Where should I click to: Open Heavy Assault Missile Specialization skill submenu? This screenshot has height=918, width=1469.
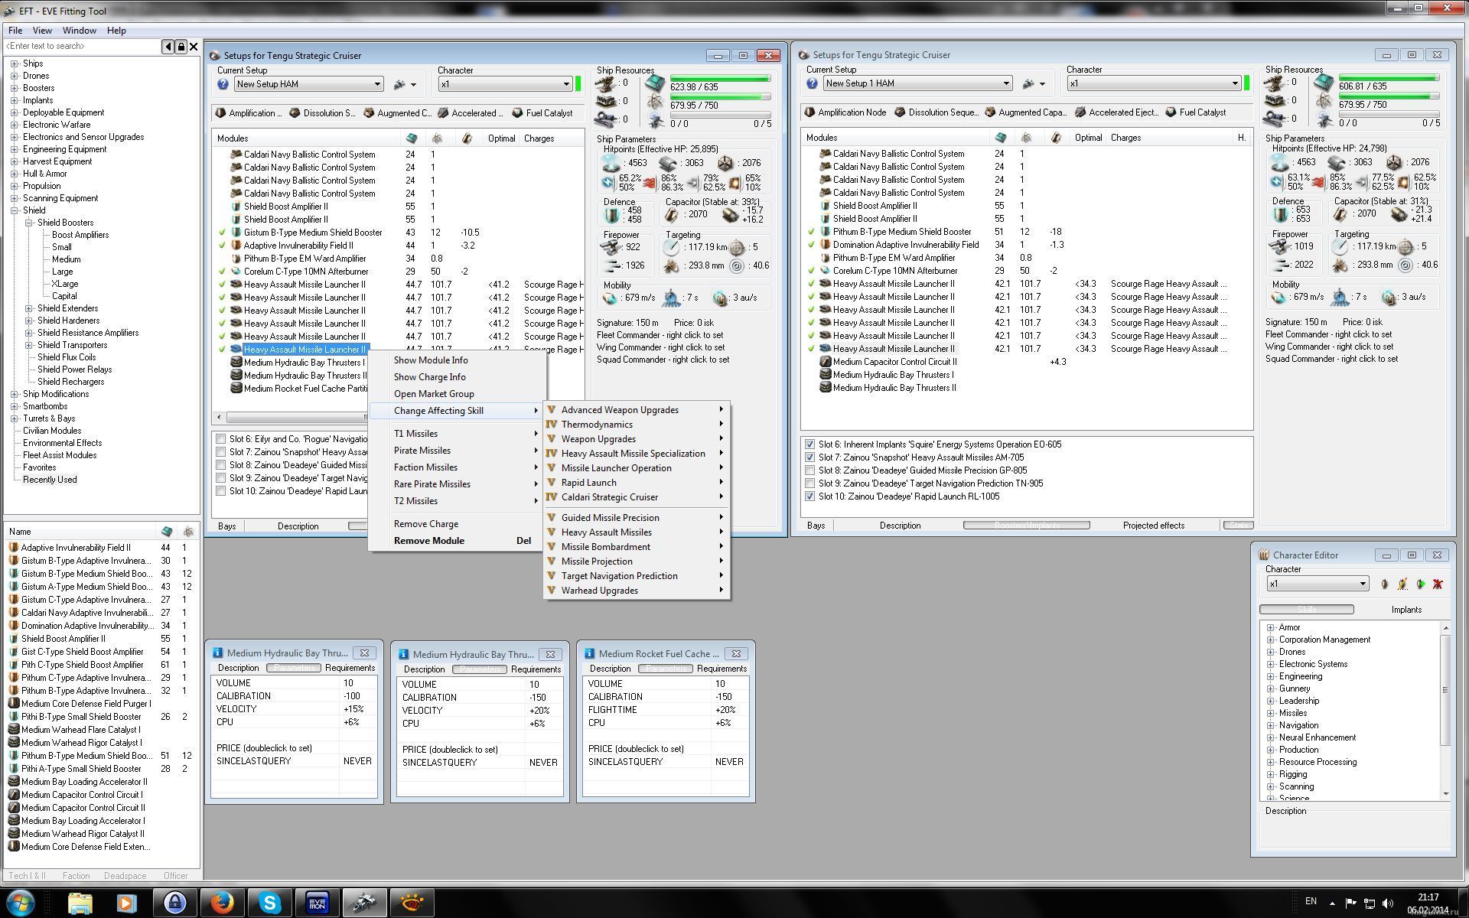[637, 454]
